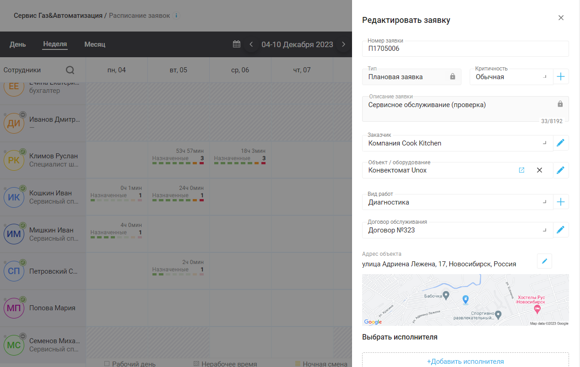Screen dimensions: 580x367
Task: Click Сервис Газ&Автоматизация breadcrumb link
Action: [58, 16]
